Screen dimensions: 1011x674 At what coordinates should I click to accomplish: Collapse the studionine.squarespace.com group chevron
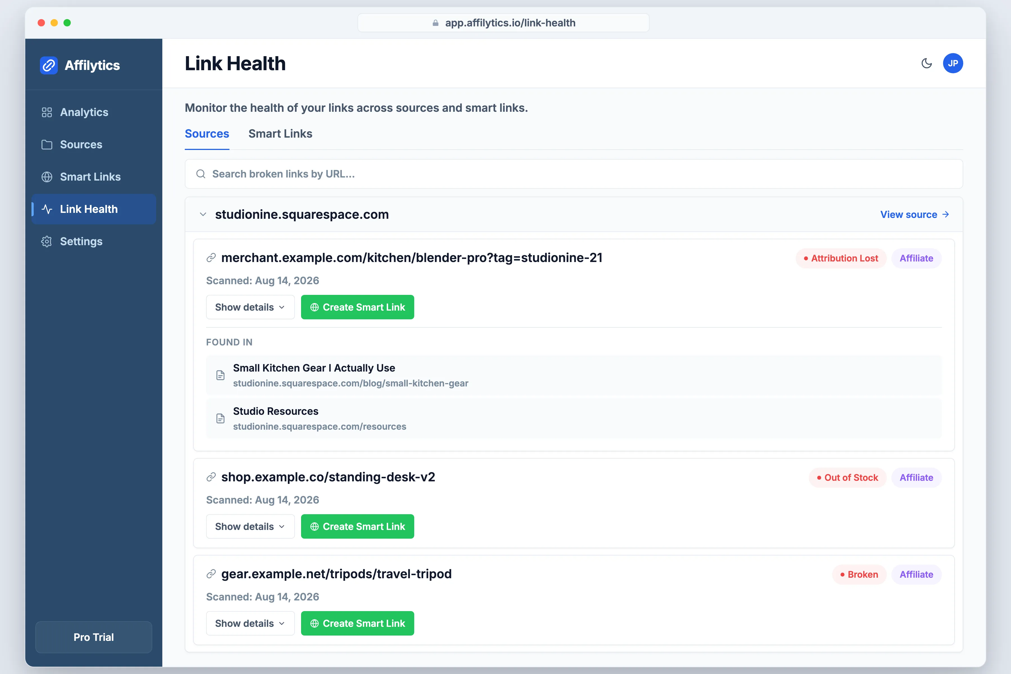click(203, 214)
